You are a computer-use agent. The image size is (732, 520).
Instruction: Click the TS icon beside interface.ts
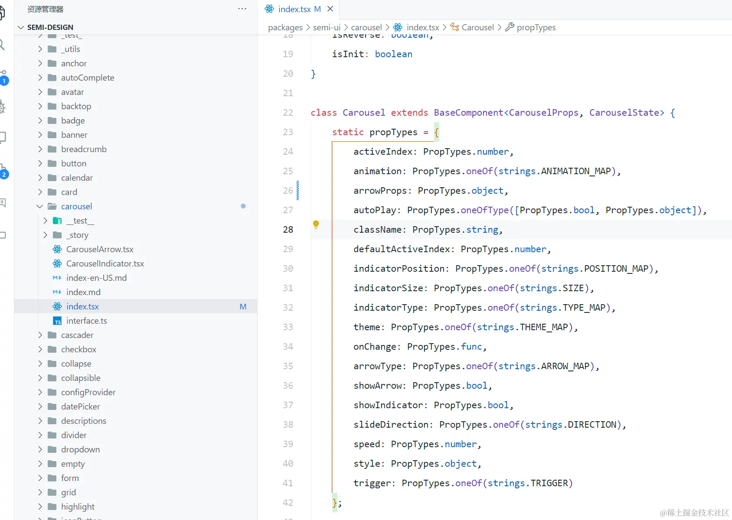[x=57, y=321]
